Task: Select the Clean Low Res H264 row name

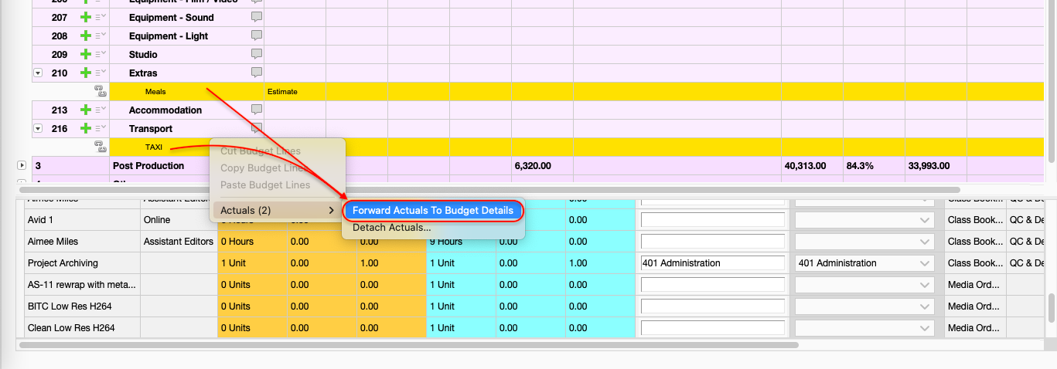Action: point(71,328)
